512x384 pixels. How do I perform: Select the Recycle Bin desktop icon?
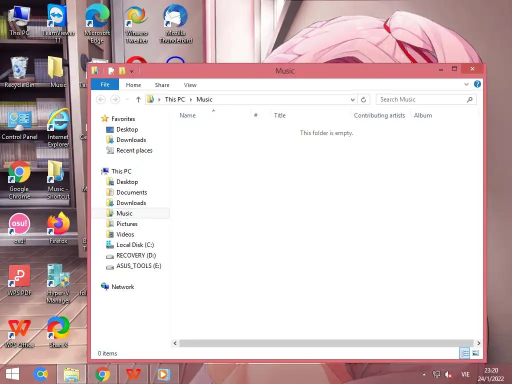click(x=19, y=72)
